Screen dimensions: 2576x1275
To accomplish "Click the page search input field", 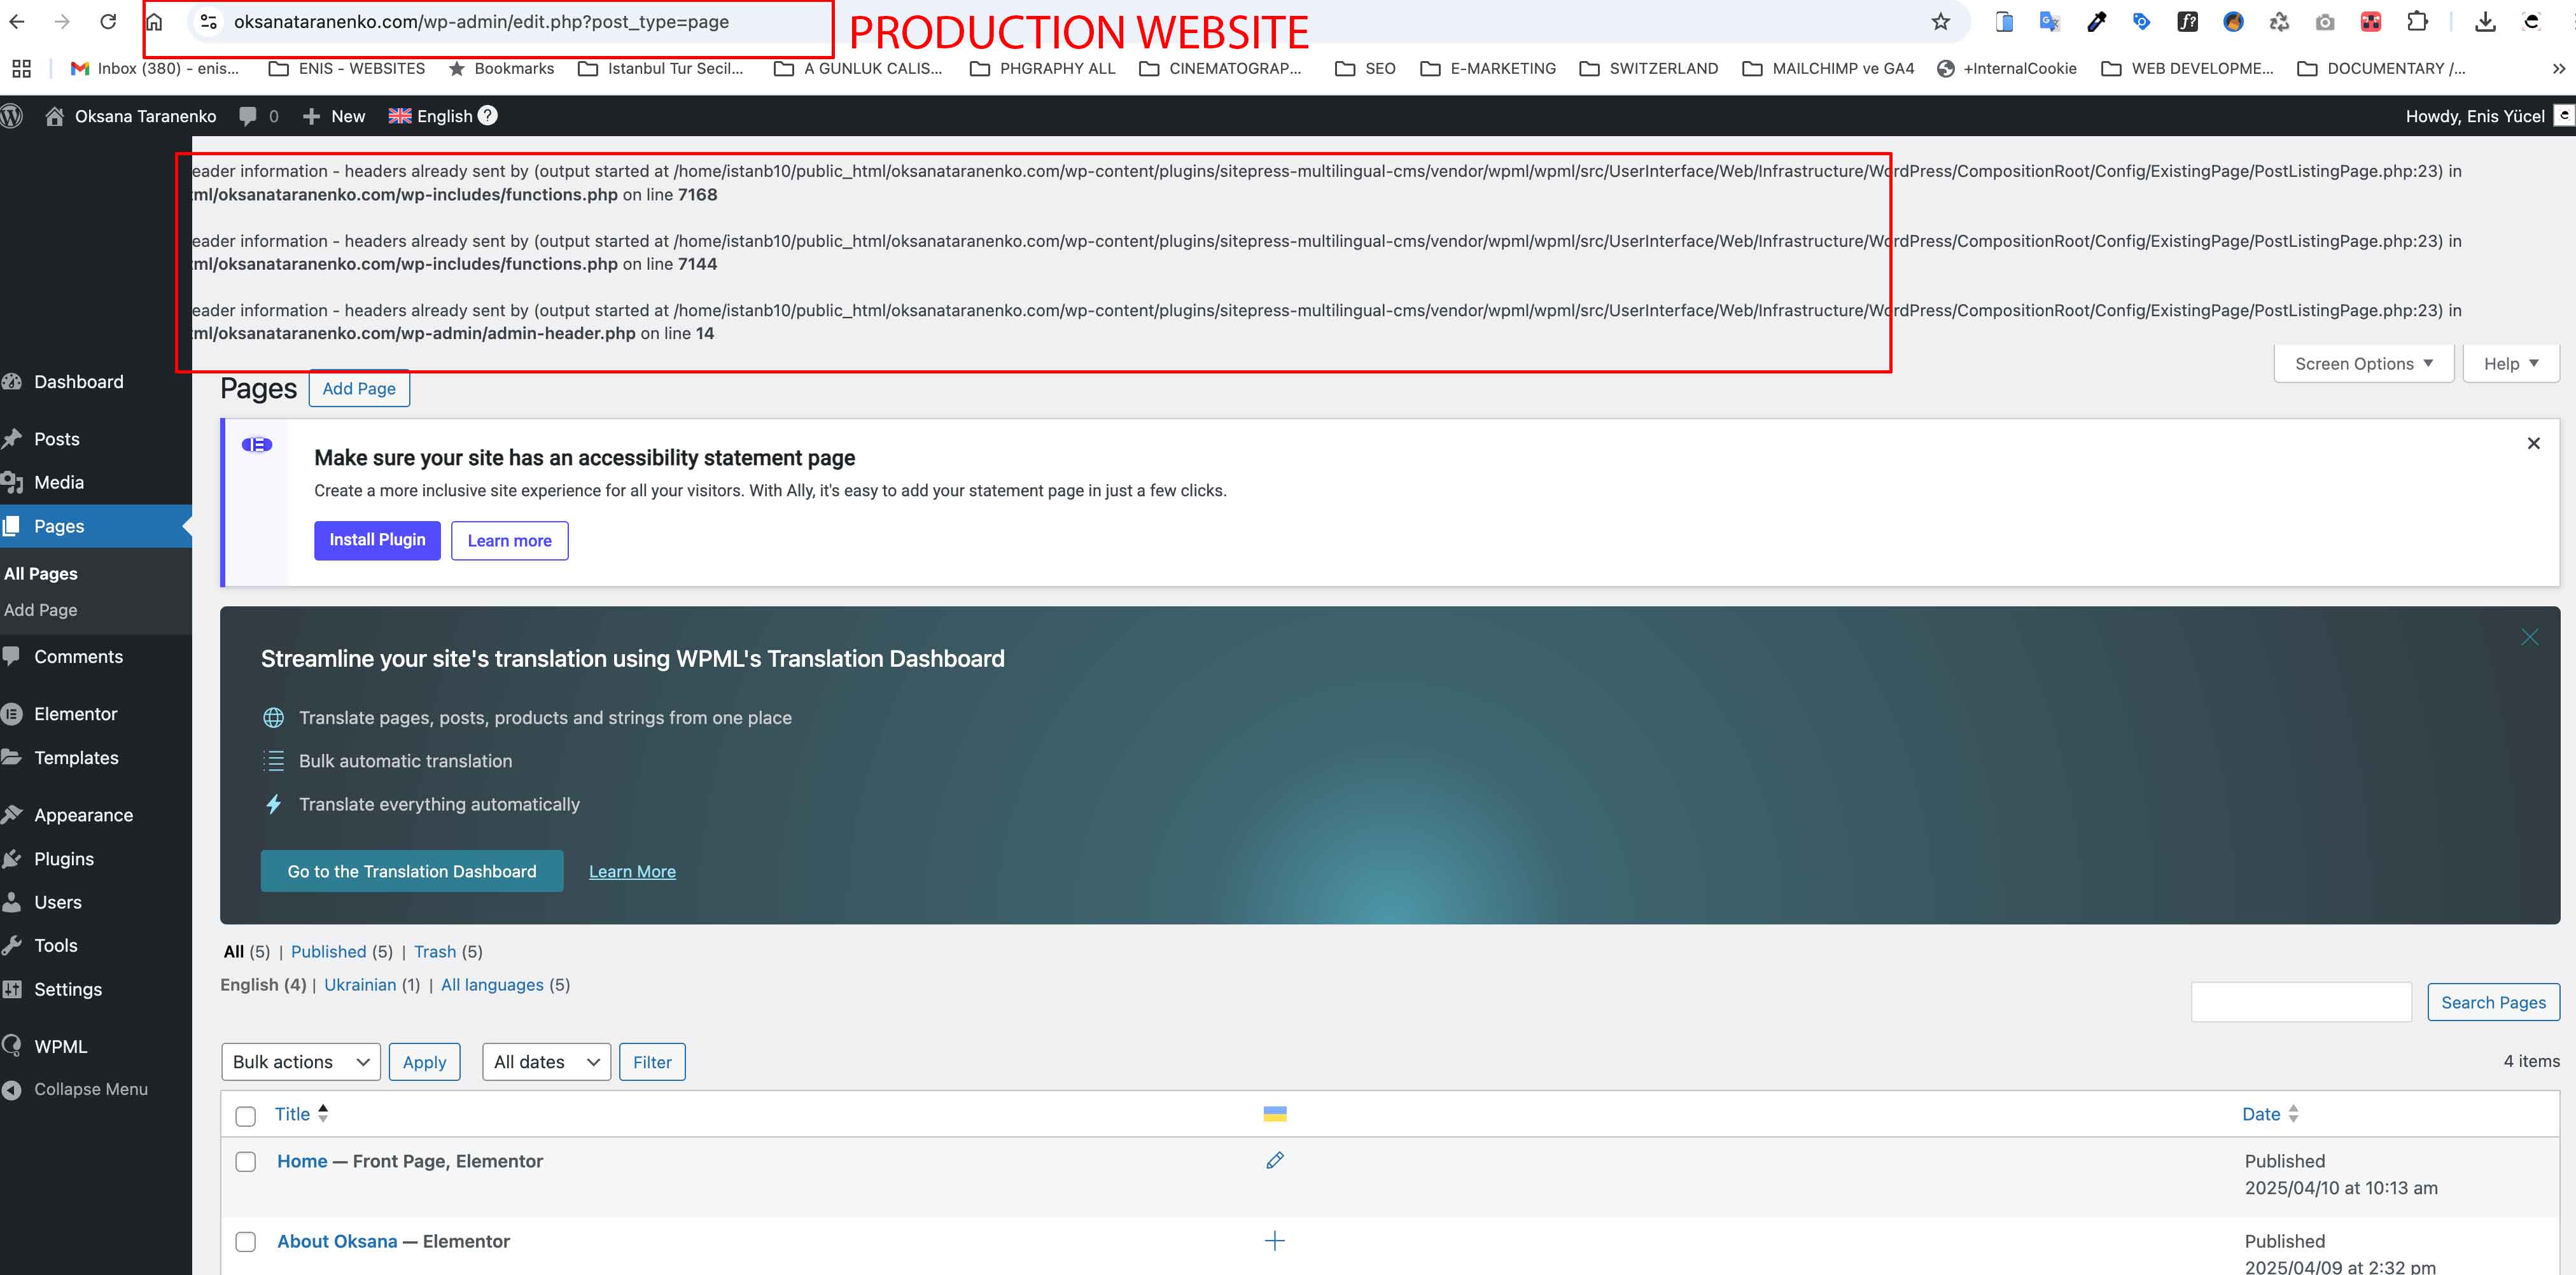I will [x=2301, y=1002].
